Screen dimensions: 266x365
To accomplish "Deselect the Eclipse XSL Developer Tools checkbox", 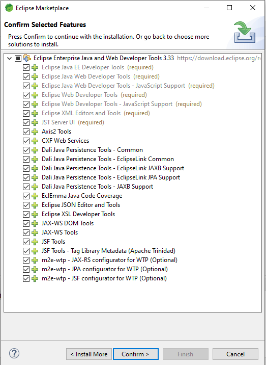I will (x=26, y=214).
